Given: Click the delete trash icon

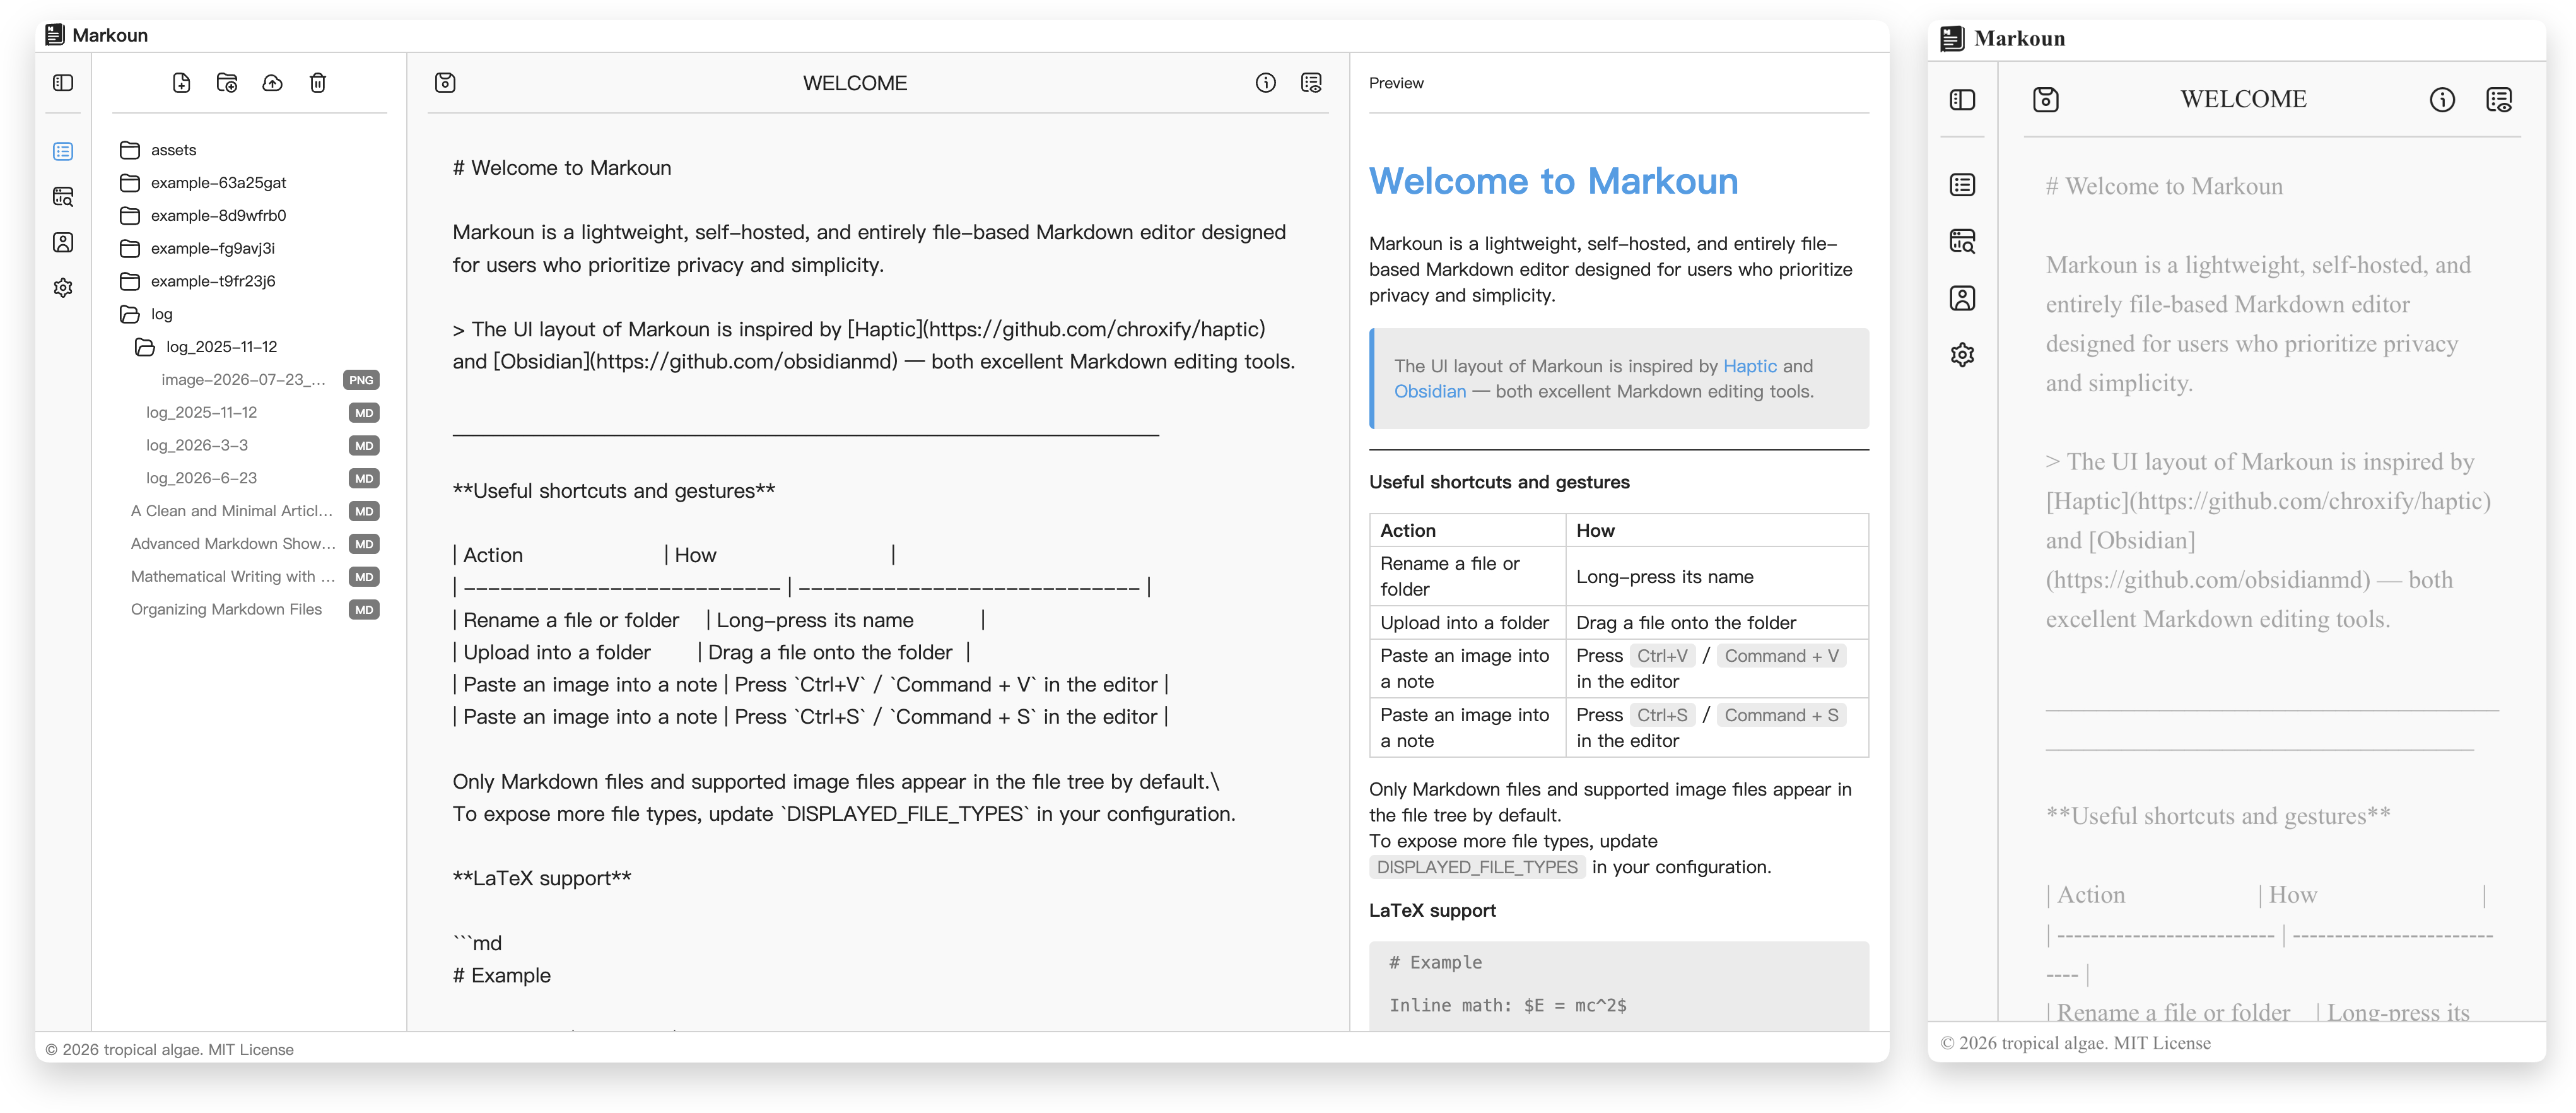Looking at the screenshot, I should pos(318,83).
